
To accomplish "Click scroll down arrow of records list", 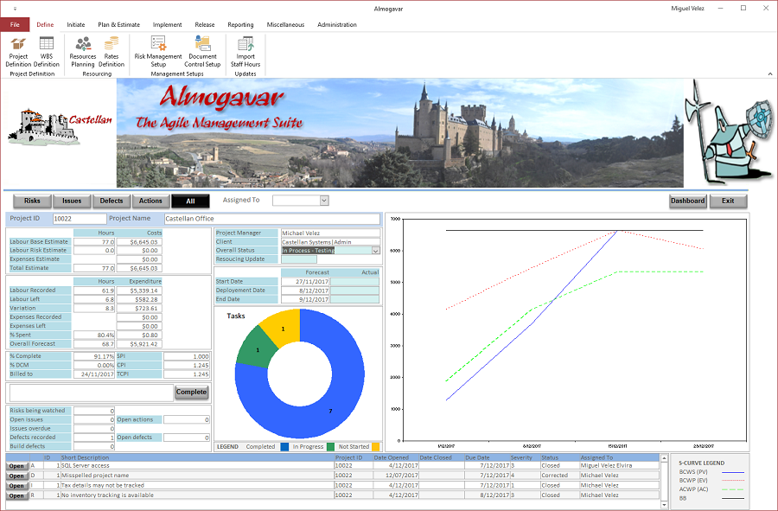I will coord(665,505).
